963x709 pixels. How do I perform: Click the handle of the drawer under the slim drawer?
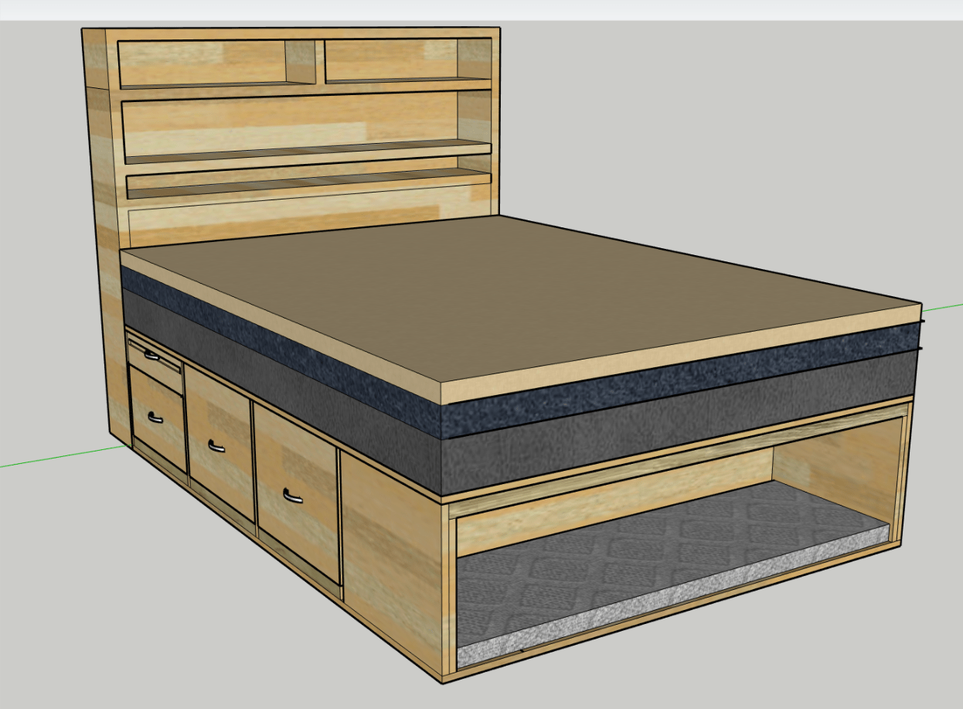[x=155, y=418]
